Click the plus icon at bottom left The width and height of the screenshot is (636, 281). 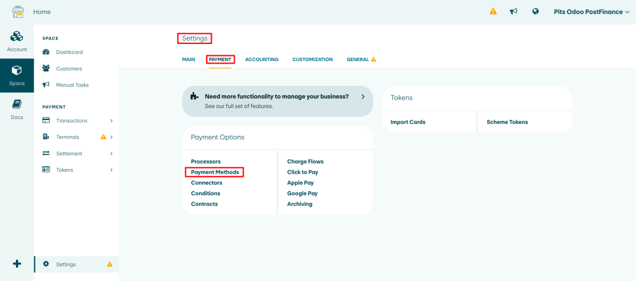[17, 264]
